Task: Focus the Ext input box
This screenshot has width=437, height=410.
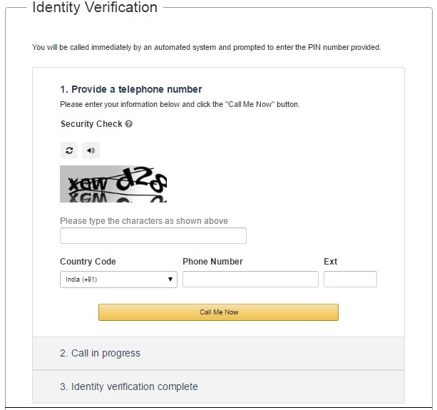Action: (350, 279)
